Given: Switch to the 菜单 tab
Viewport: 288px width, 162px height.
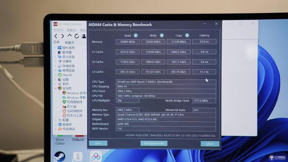Looking at the screenshot, I should [57, 42].
